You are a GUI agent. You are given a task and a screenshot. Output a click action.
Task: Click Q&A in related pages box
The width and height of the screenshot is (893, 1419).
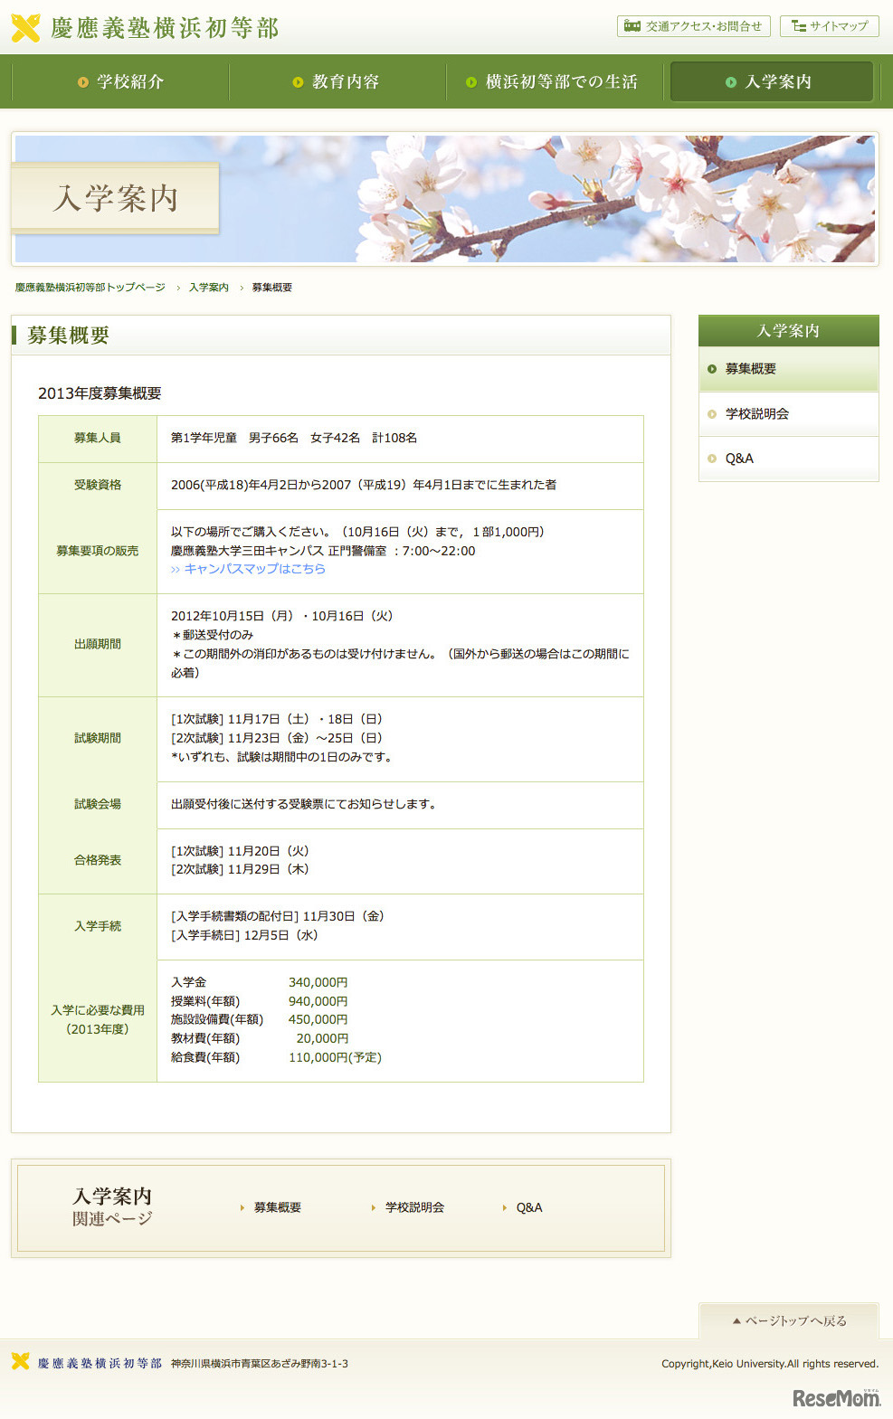pyautogui.click(x=529, y=1207)
